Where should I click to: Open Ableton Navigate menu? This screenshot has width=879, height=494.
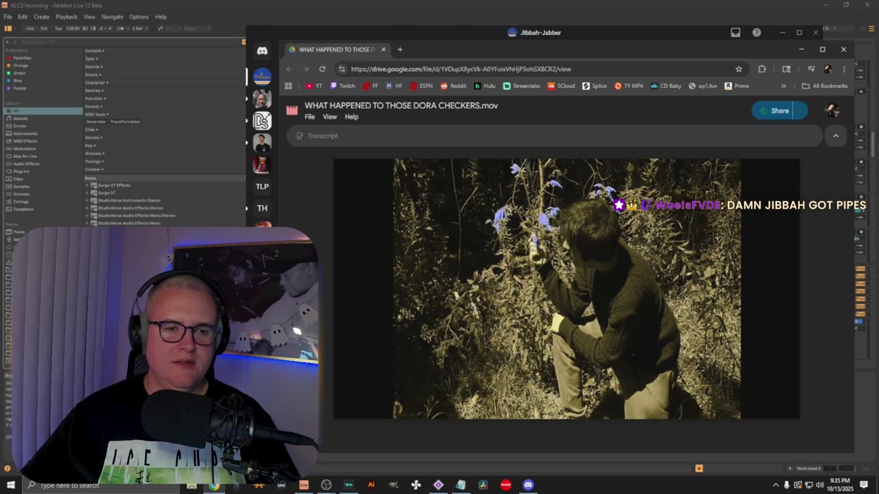point(112,16)
